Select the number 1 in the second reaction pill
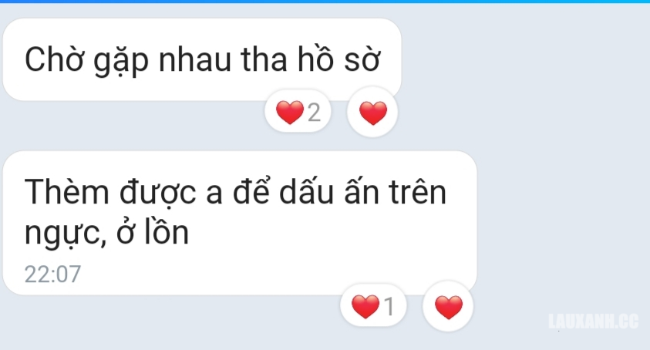 389,307
